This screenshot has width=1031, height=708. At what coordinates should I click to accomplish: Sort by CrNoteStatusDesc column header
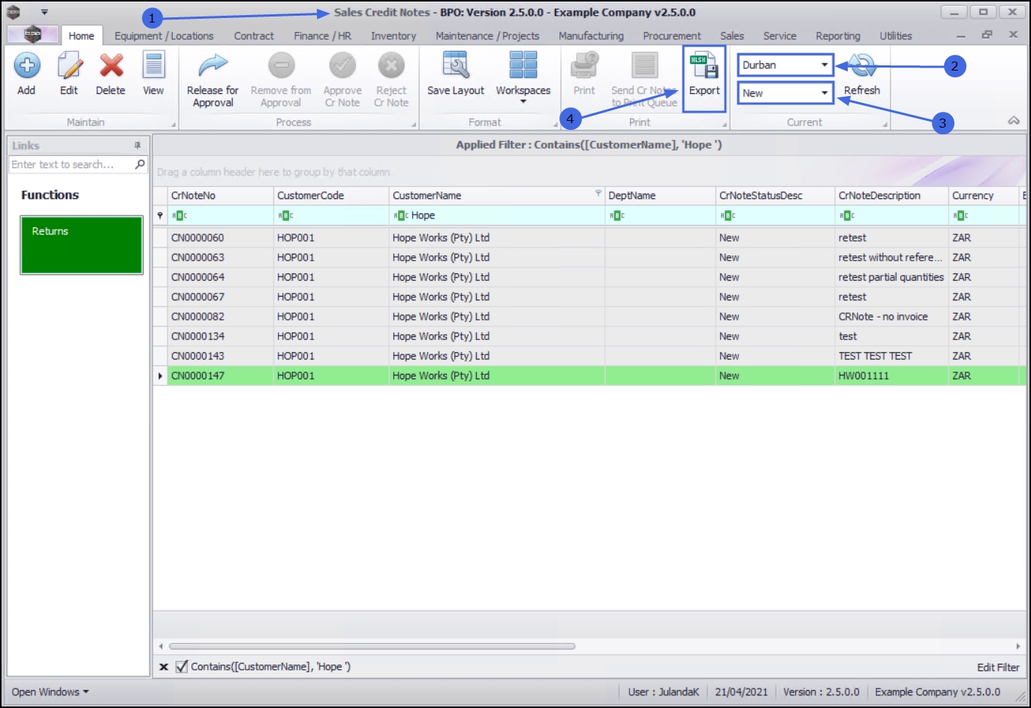click(x=775, y=195)
